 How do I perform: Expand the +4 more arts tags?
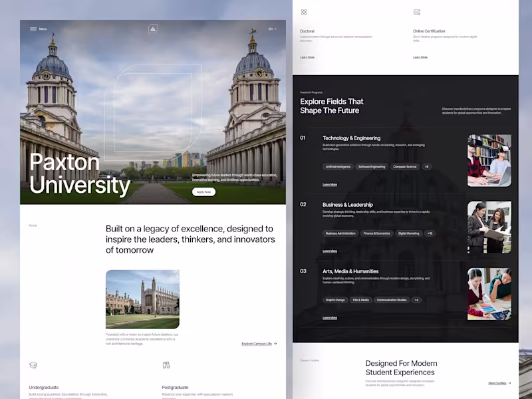[x=416, y=300]
